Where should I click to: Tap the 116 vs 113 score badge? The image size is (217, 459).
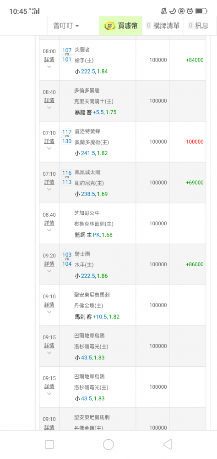[67, 178]
